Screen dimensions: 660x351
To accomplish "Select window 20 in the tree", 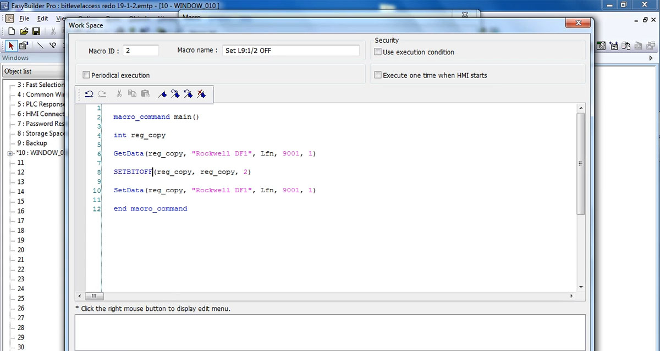I will pyautogui.click(x=21, y=250).
